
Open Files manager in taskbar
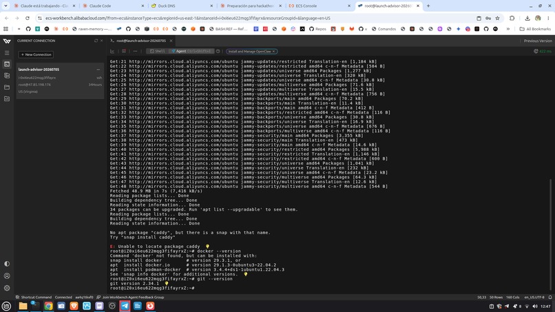point(23,306)
